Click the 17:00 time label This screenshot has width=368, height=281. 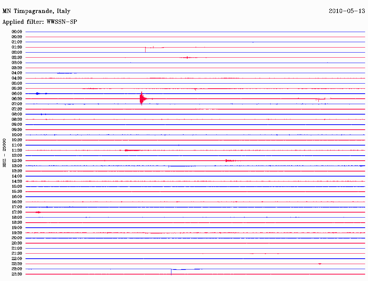[x=17, y=207]
